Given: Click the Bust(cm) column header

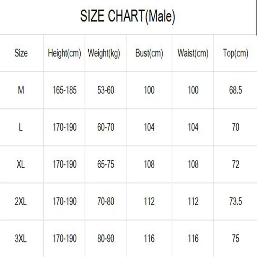Looking at the screenshot, I should pyautogui.click(x=149, y=53).
